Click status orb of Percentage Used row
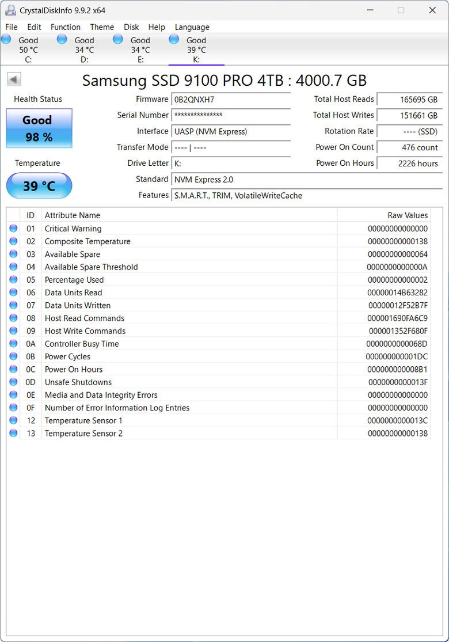This screenshot has height=642, width=449. (x=13, y=280)
